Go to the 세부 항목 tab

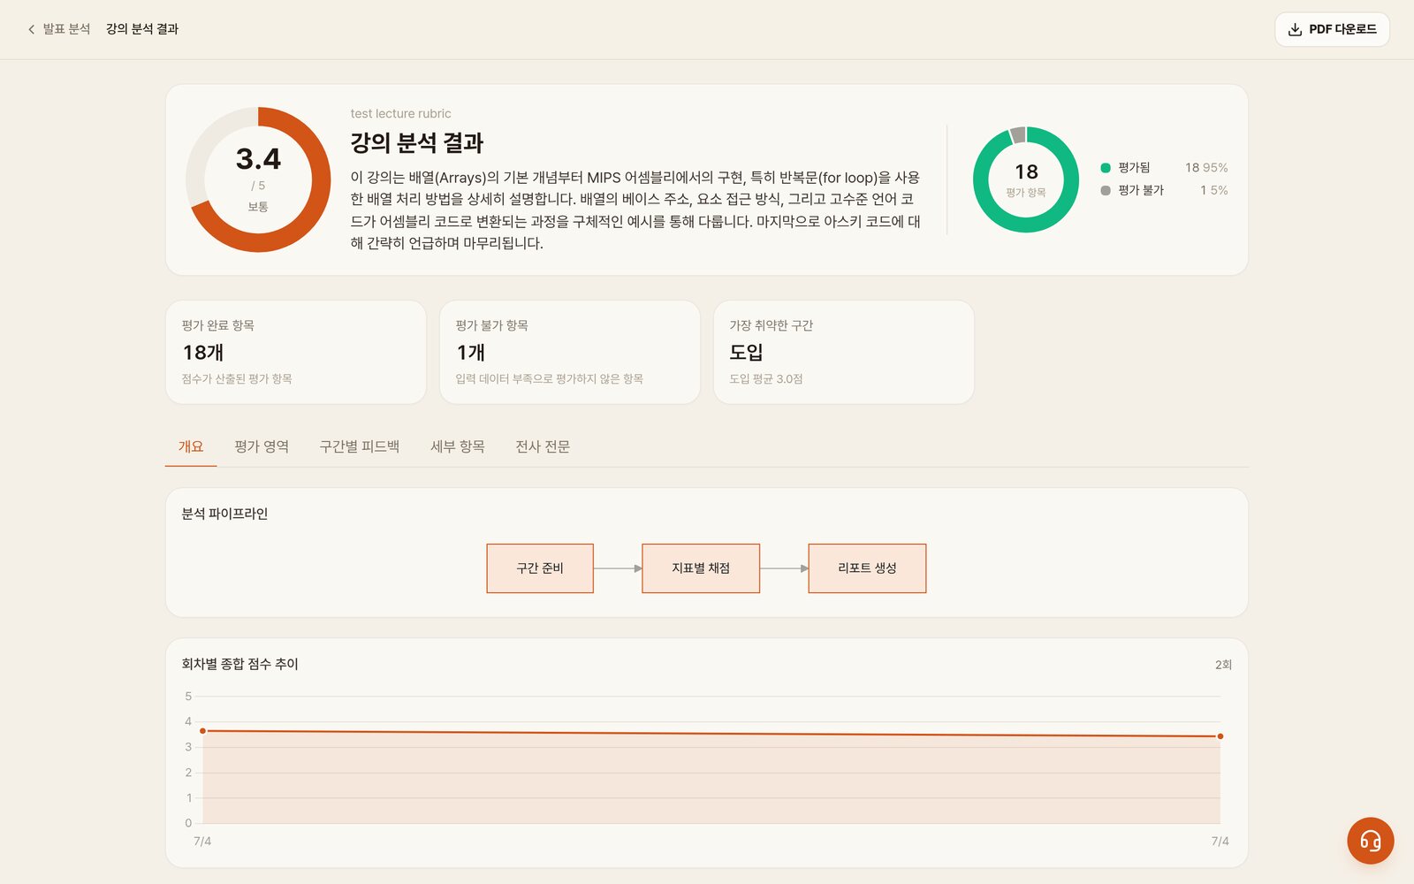(x=457, y=446)
